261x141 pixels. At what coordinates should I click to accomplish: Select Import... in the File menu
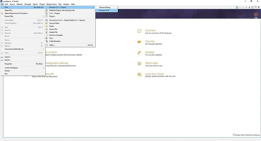tap(8, 57)
